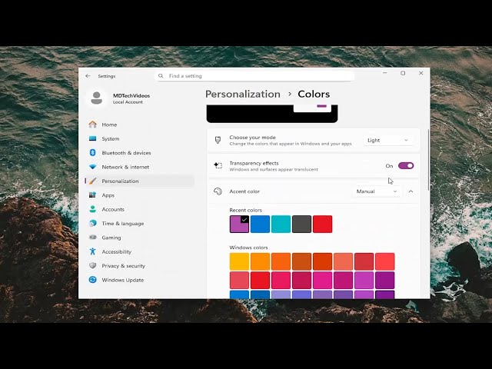The image size is (492, 369).
Task: Close the Settings window
Action: tap(421, 73)
